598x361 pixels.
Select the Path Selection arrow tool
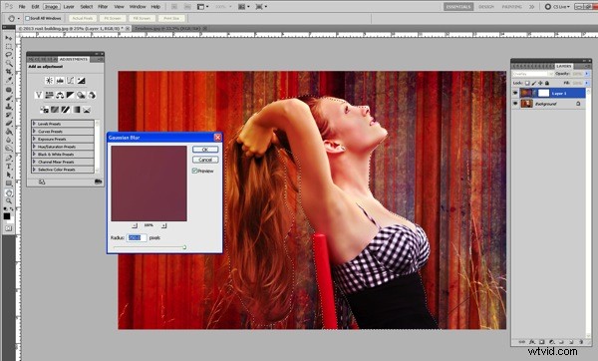click(8, 175)
